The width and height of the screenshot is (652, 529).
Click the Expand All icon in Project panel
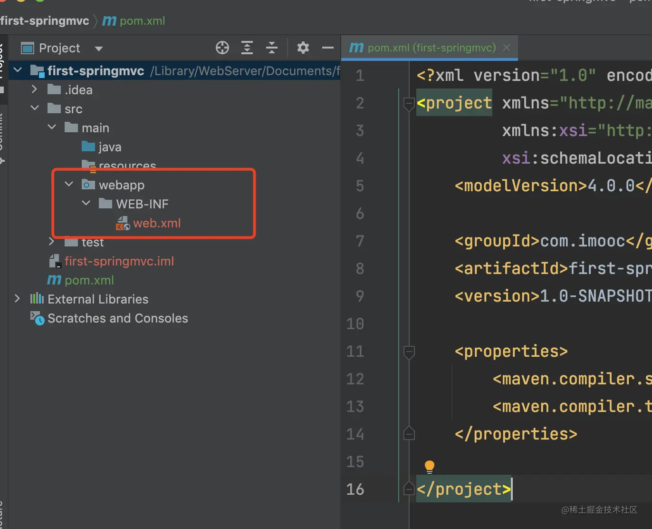click(247, 48)
